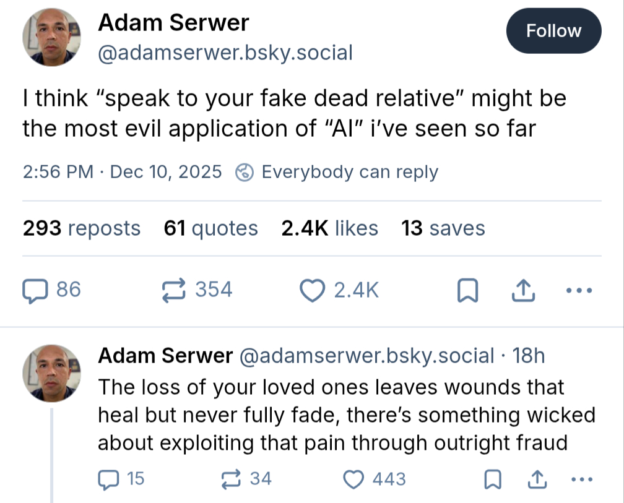Repost the reply with 34 reposts

pos(231,478)
